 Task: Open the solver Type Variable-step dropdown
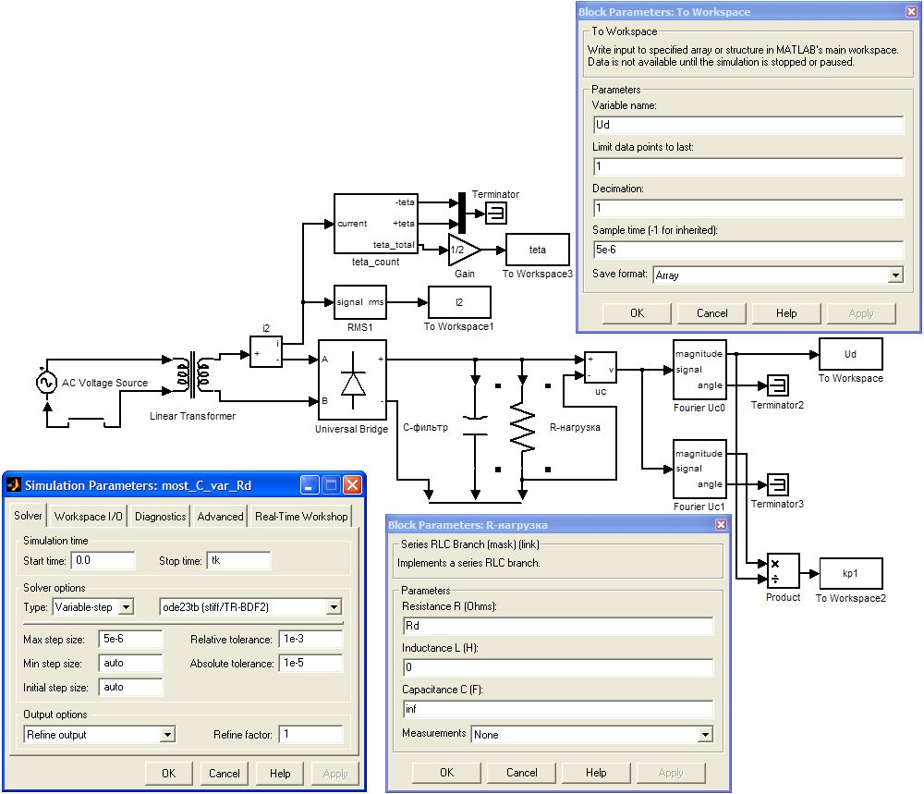[x=126, y=607]
